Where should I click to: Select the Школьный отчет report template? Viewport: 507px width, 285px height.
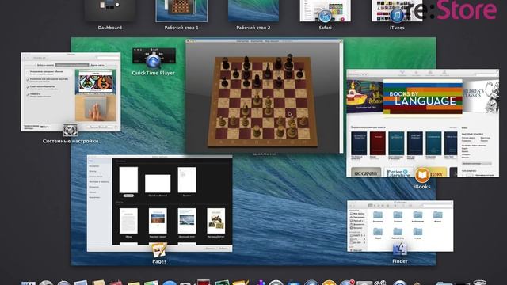[x=187, y=221]
